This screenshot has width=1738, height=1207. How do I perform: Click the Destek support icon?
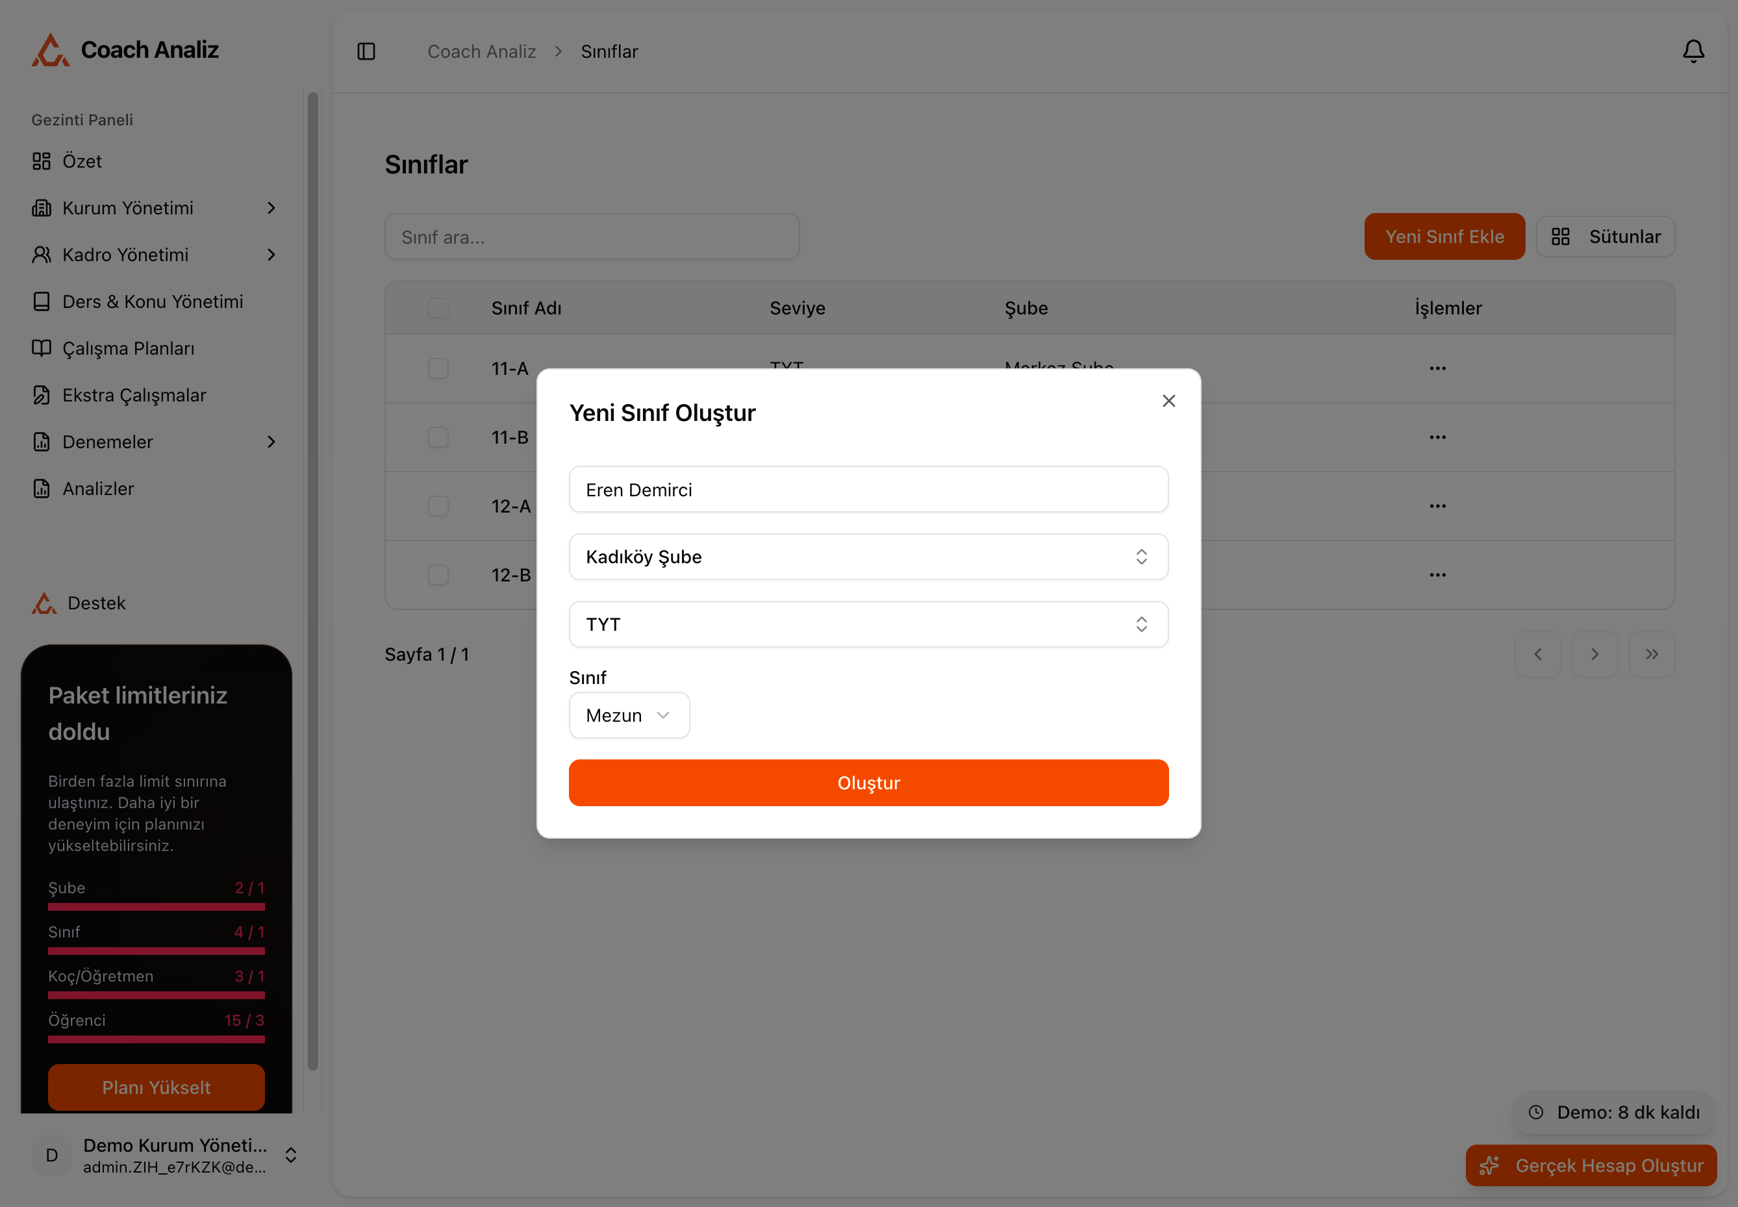[x=44, y=603]
